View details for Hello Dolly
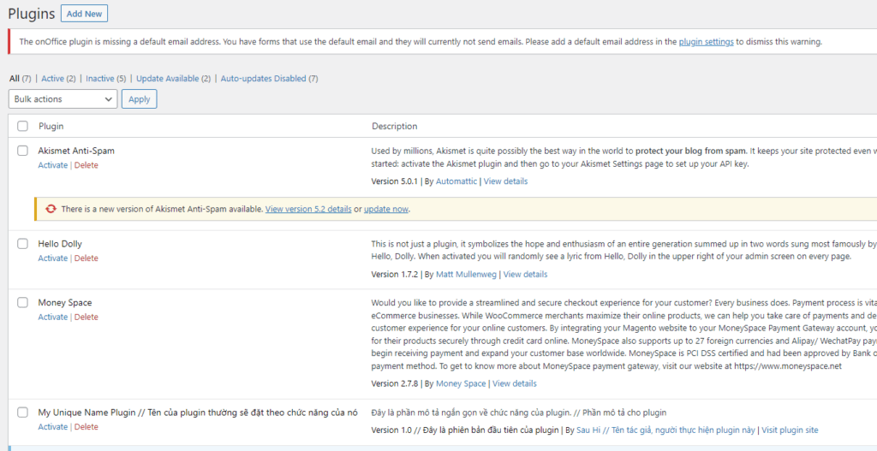The height and width of the screenshot is (451, 877). (525, 275)
